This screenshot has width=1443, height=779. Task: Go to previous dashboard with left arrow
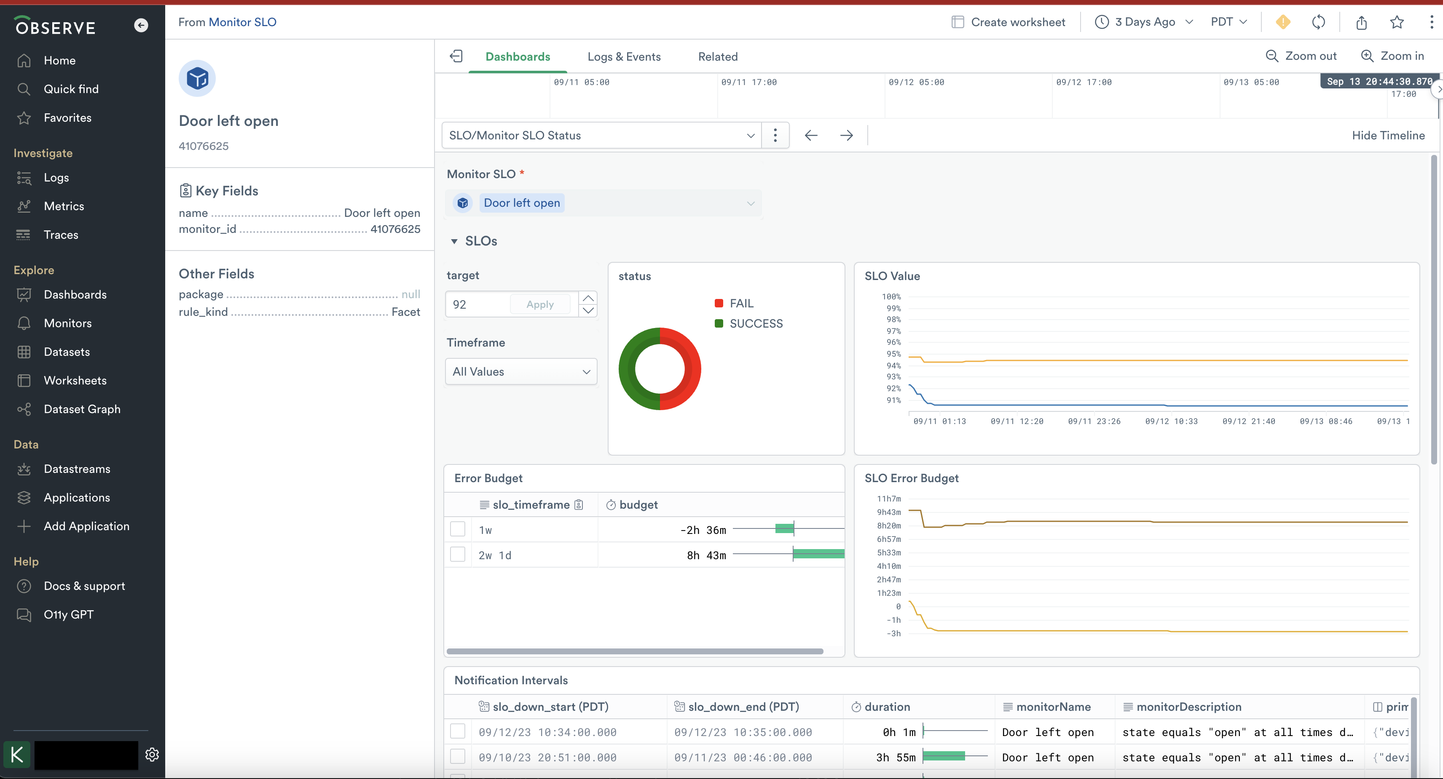810,136
